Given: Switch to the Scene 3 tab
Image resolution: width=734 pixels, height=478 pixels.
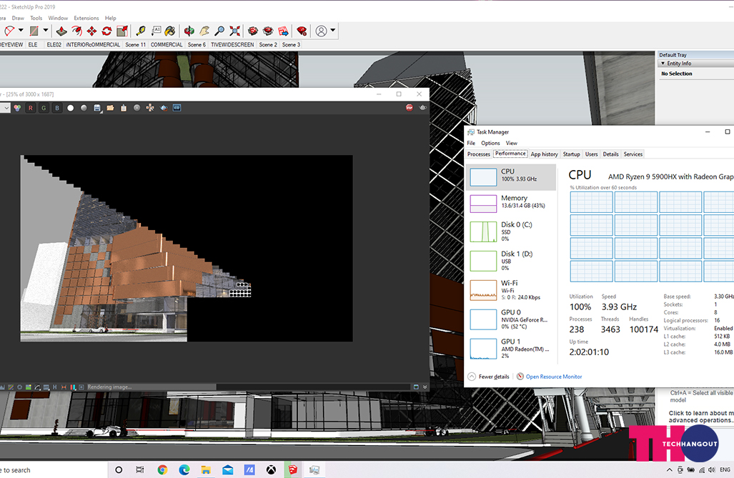Looking at the screenshot, I should point(291,44).
